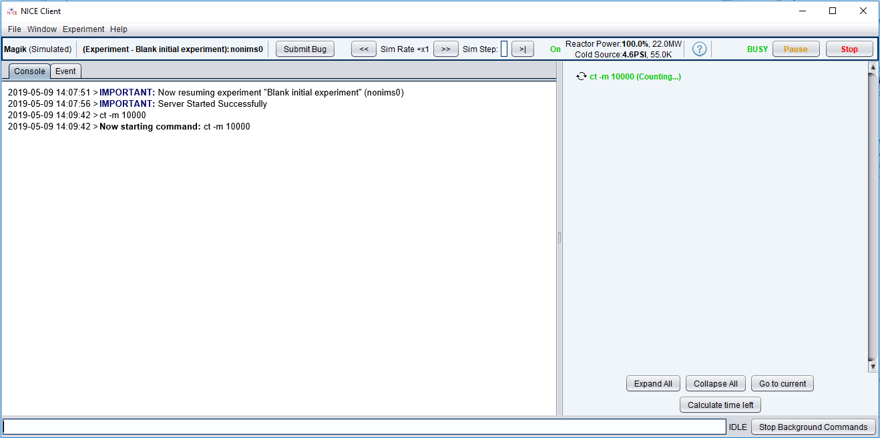Collapse All queue items
The width and height of the screenshot is (880, 438).
coord(715,384)
